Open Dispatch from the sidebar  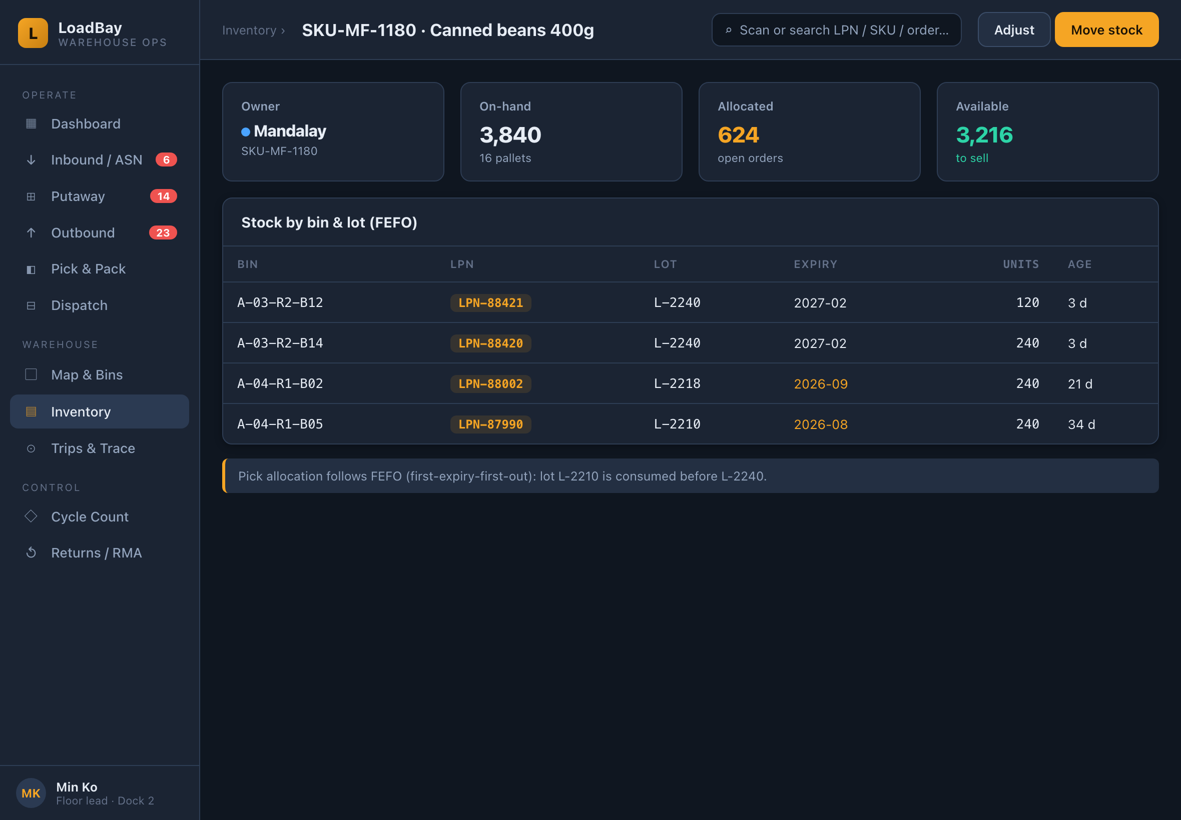pyautogui.click(x=99, y=305)
